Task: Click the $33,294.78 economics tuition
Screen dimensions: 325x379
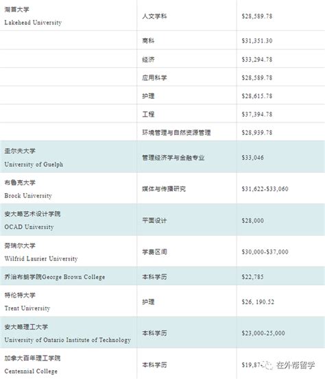Action: tap(257, 60)
